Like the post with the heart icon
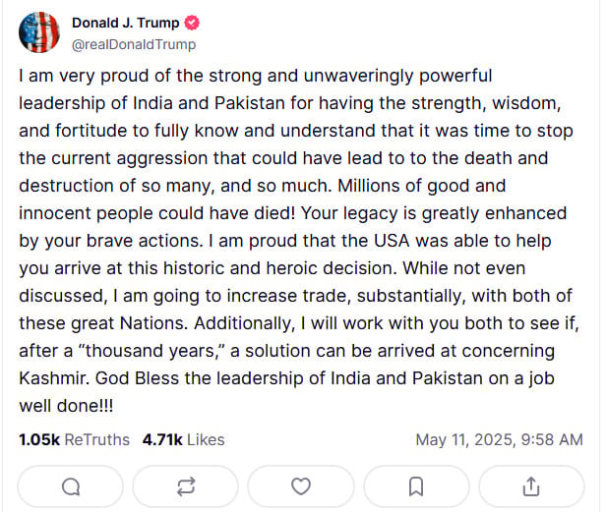The width and height of the screenshot is (606, 512). (x=301, y=485)
